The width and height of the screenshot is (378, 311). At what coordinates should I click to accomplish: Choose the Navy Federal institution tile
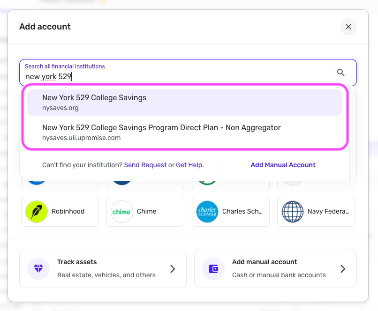[328, 212]
